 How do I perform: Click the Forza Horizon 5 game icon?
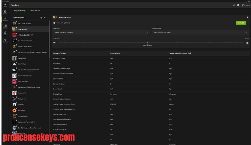[x=14, y=81]
